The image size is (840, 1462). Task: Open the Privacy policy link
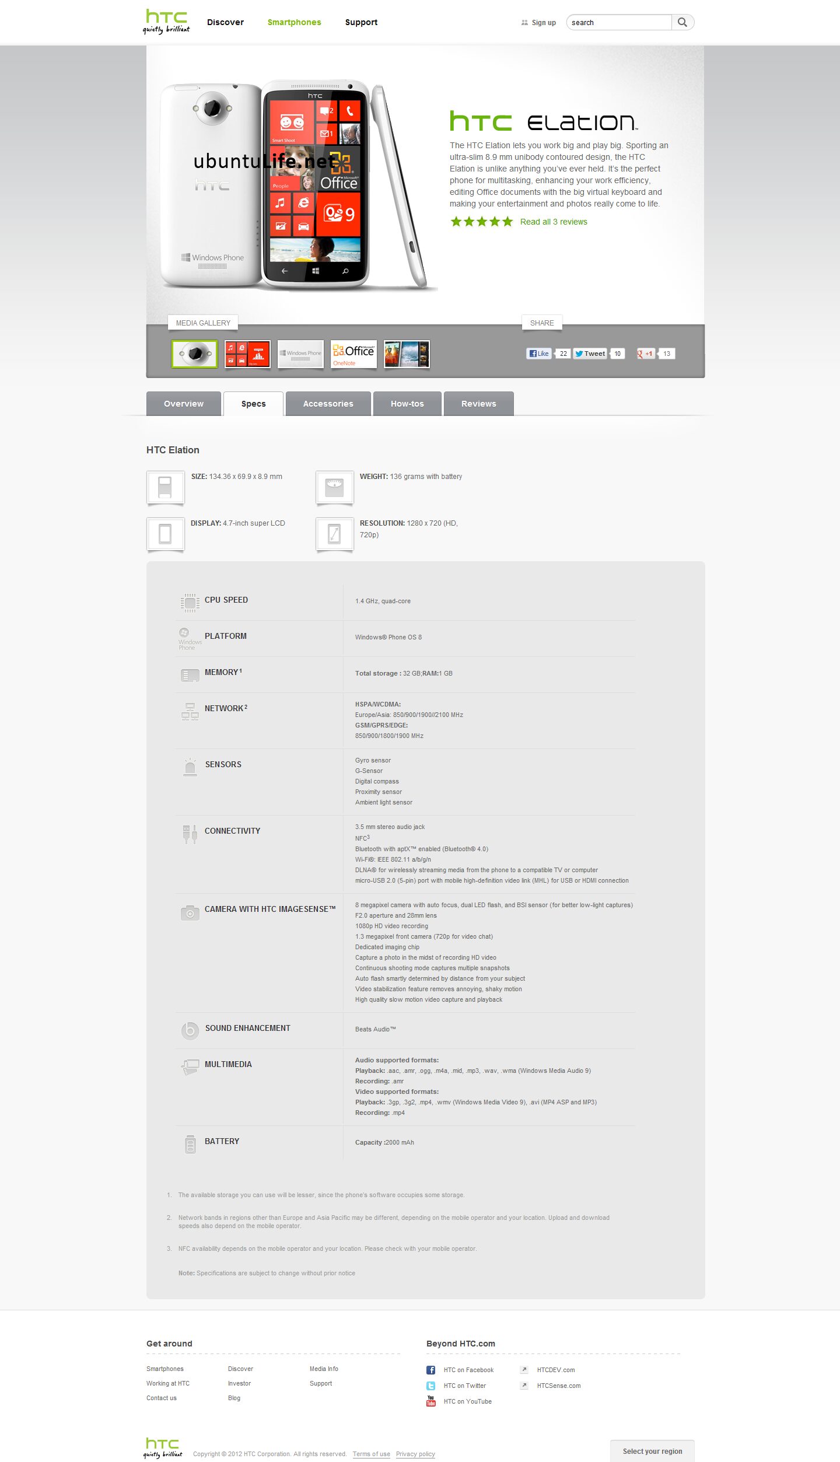pos(415,1454)
